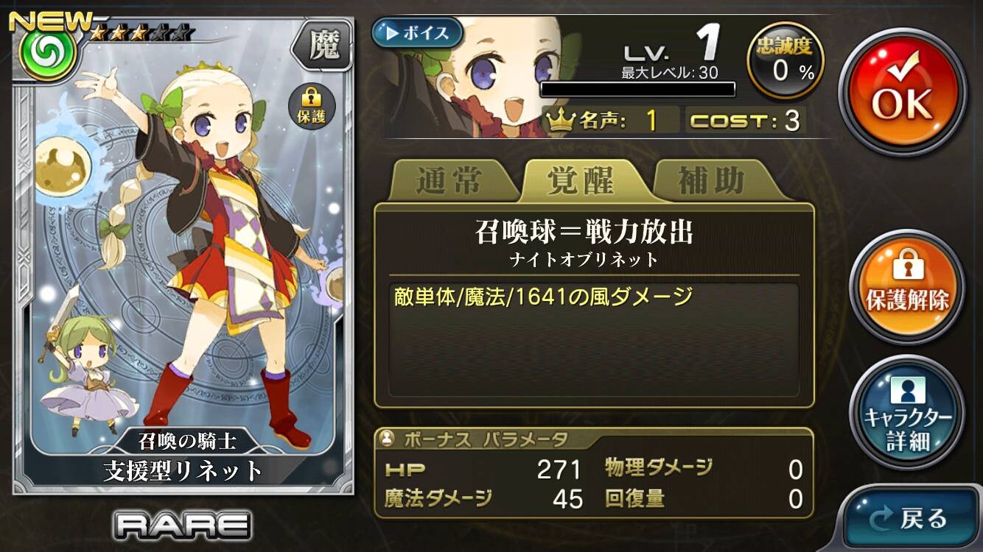Open キャラクター詳細 character details
Screen dimensions: 983x552
point(907,412)
